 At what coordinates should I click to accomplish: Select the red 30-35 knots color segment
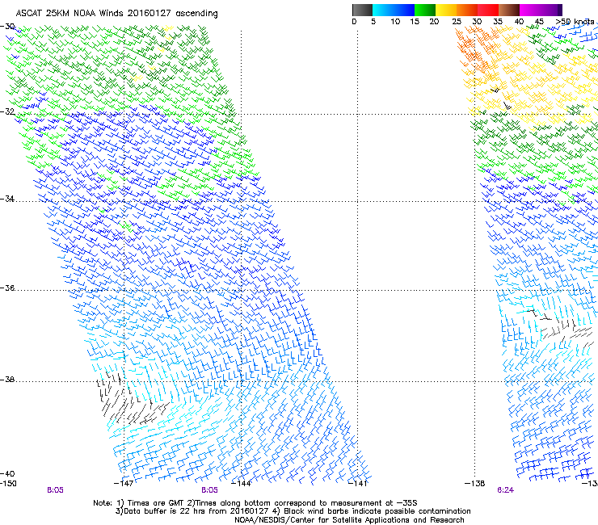(x=488, y=10)
